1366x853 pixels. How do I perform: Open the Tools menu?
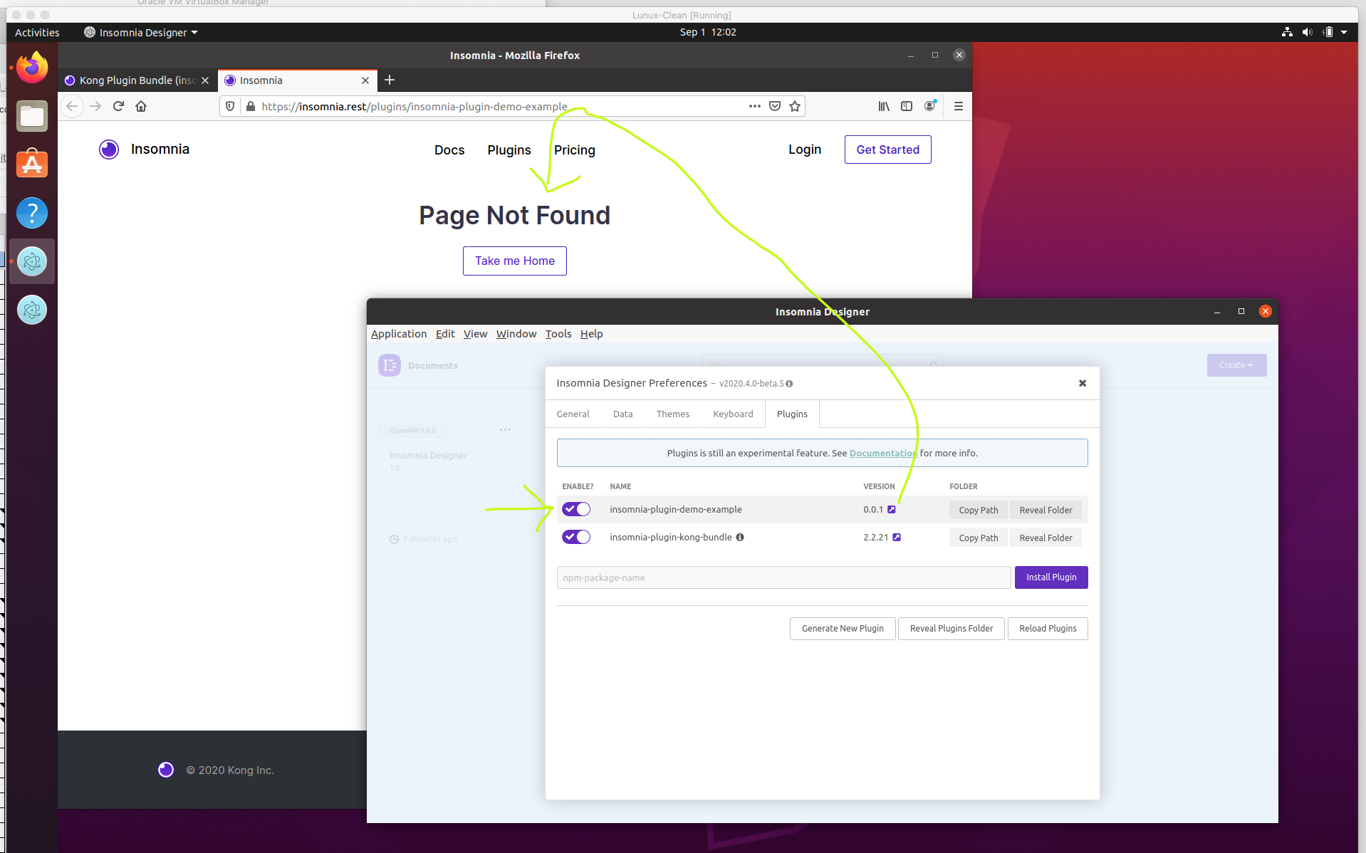tap(558, 334)
